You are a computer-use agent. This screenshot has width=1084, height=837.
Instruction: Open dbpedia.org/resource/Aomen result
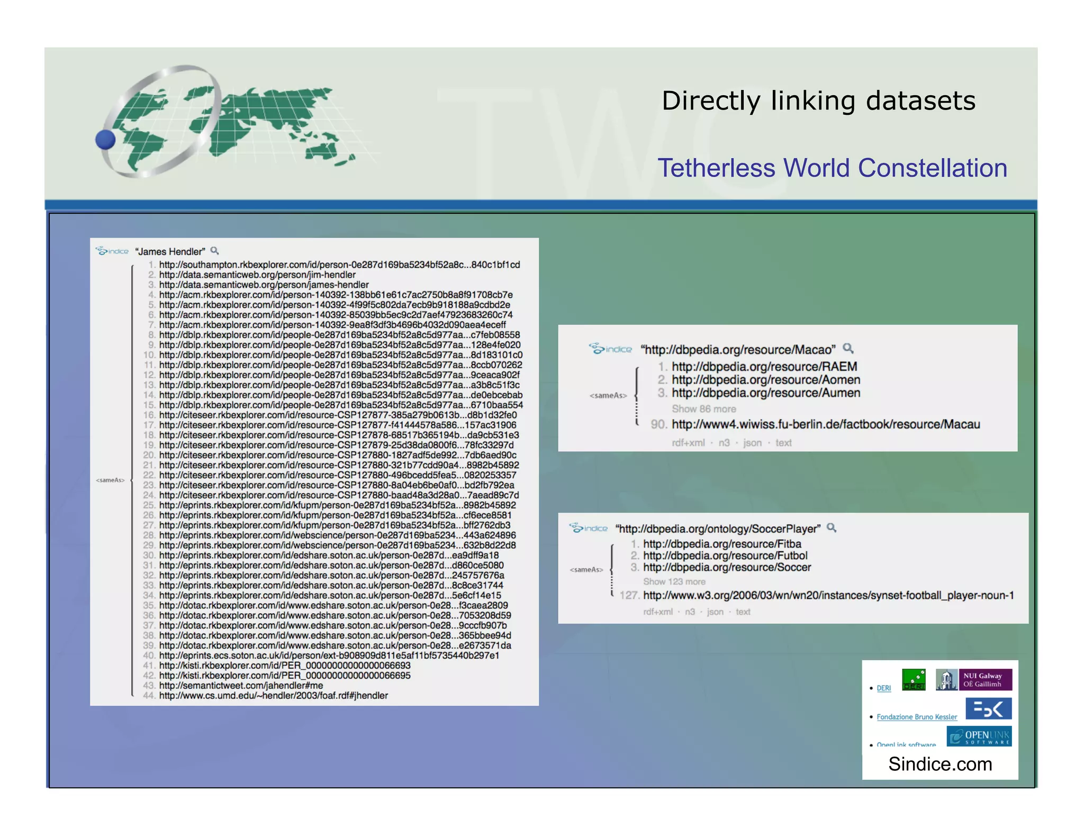tap(766, 380)
